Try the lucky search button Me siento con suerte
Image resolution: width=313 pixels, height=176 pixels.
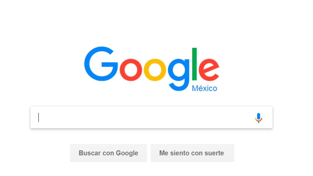coord(192,153)
